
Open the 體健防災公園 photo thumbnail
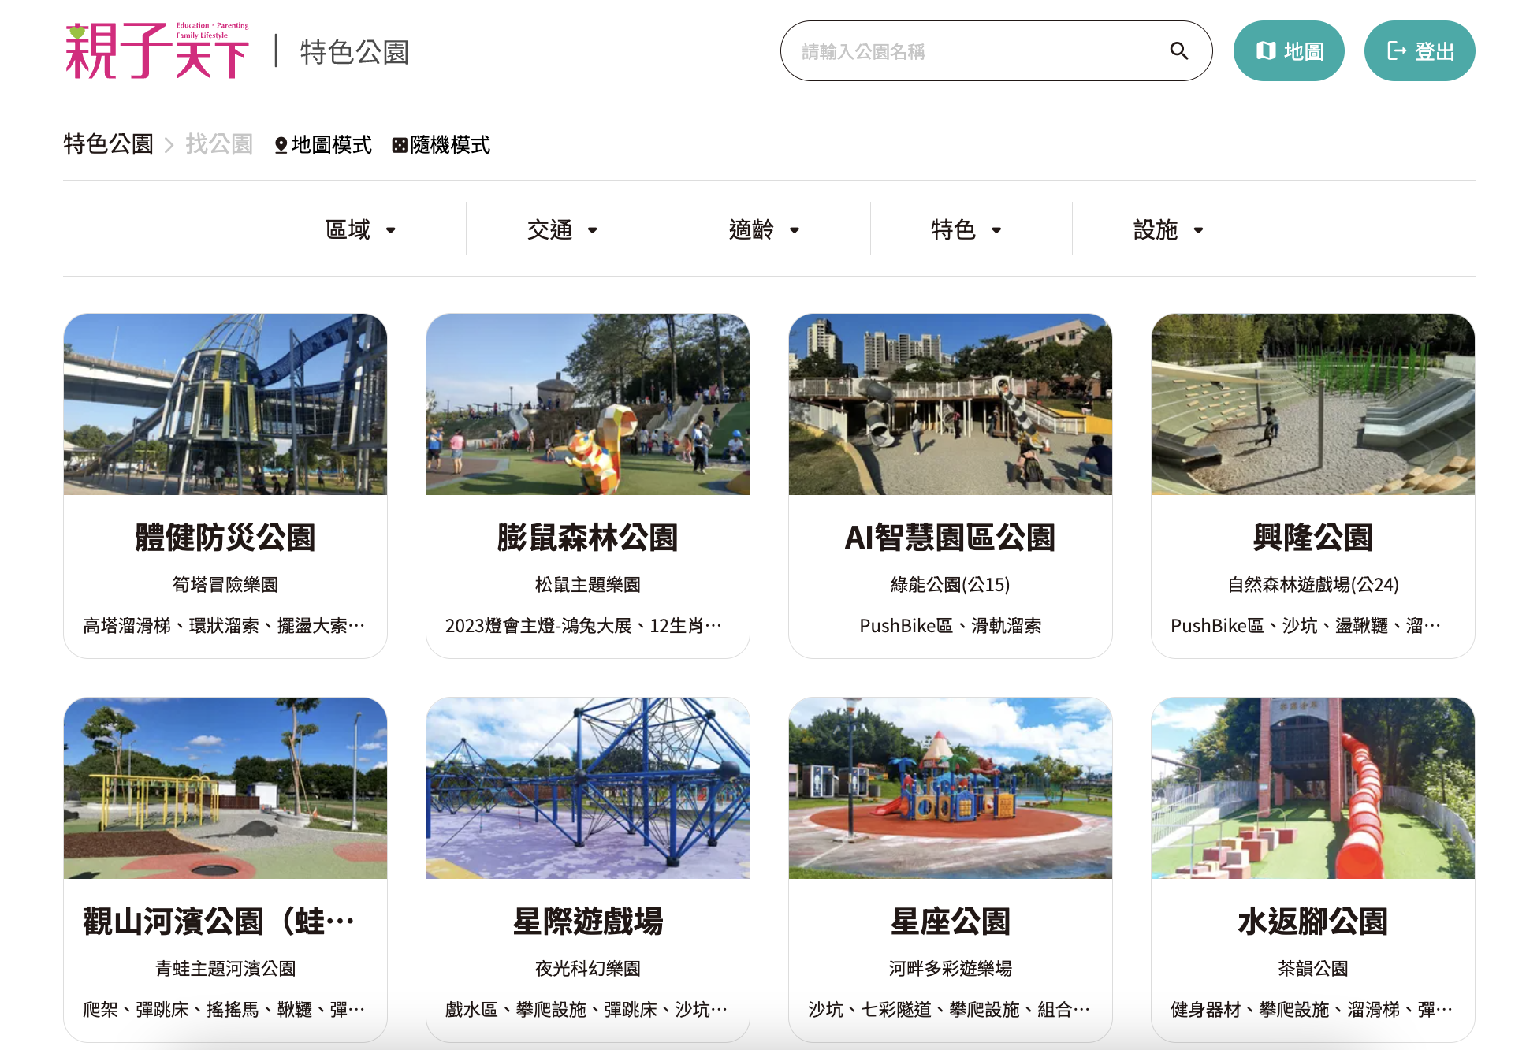coord(225,404)
